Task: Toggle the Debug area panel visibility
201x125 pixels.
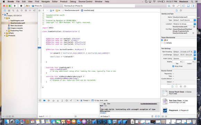Action: coord(188,6)
